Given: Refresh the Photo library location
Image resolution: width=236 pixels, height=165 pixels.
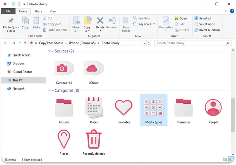Looking at the screenshot, I should point(149,43).
